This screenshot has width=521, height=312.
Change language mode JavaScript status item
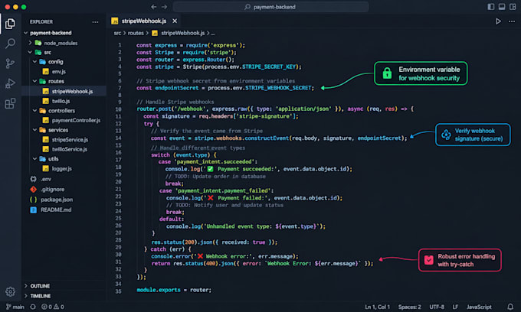point(479,307)
